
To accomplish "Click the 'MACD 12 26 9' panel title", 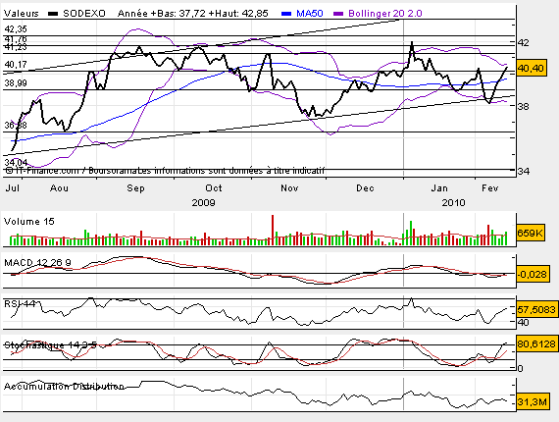I will click(37, 263).
